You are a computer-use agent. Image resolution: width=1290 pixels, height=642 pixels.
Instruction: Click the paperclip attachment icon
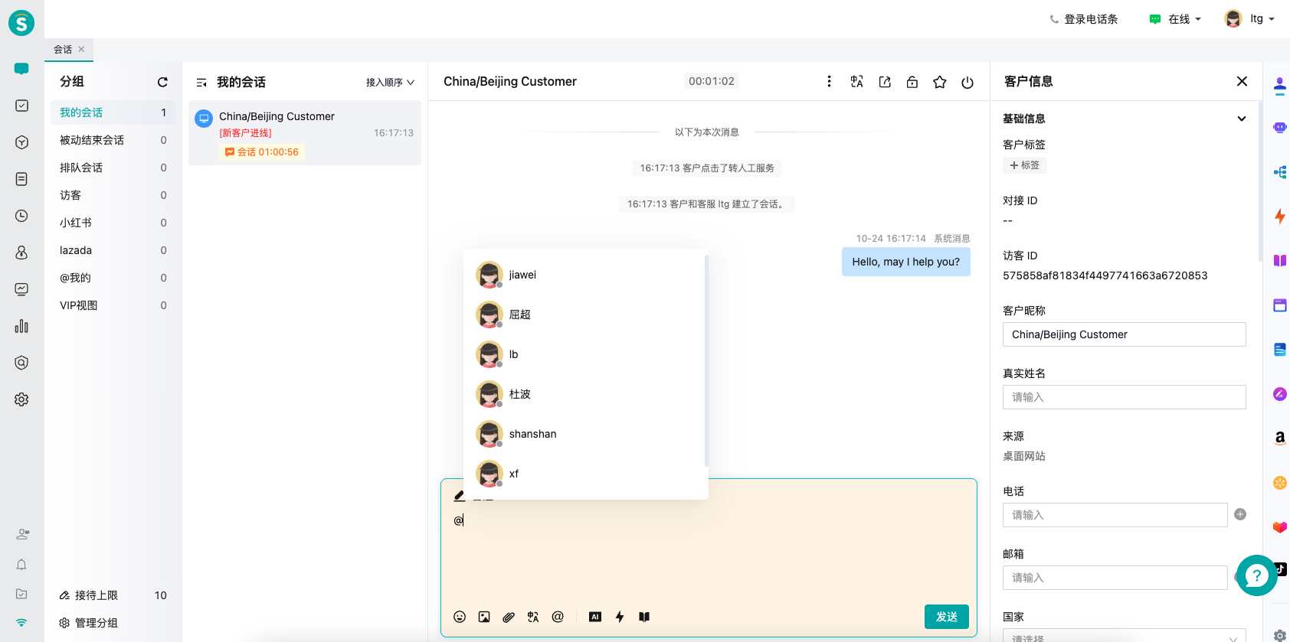coord(509,617)
